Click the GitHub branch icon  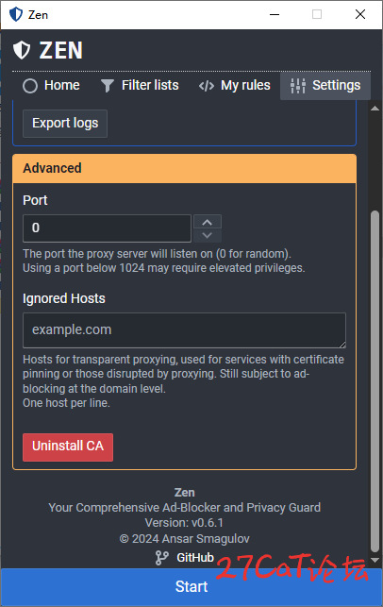coord(161,558)
